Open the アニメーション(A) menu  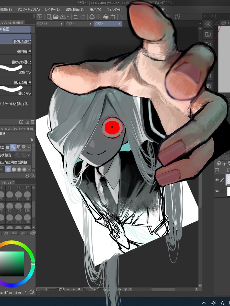pyautogui.click(x=28, y=9)
